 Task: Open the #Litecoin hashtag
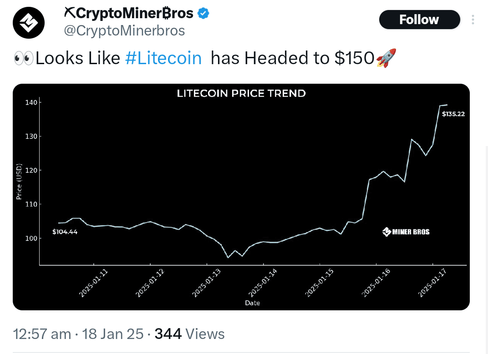coord(163,58)
